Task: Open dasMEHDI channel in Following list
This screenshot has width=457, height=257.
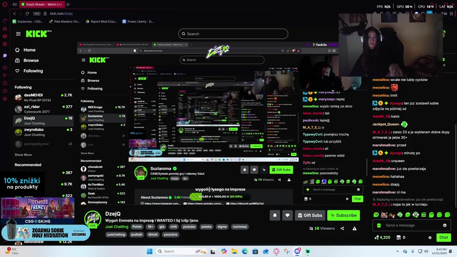Action: 43,97
